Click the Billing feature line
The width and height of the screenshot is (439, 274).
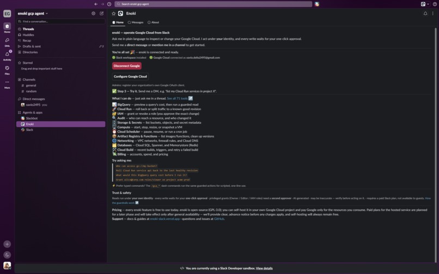click(x=141, y=154)
